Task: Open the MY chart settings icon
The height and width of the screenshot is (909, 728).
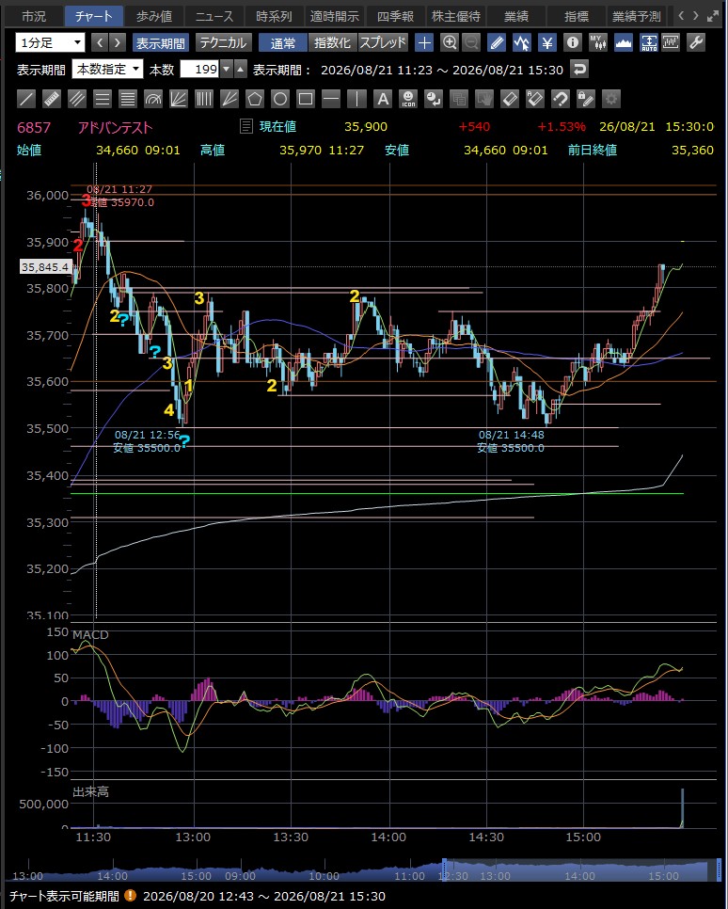Action: click(597, 43)
